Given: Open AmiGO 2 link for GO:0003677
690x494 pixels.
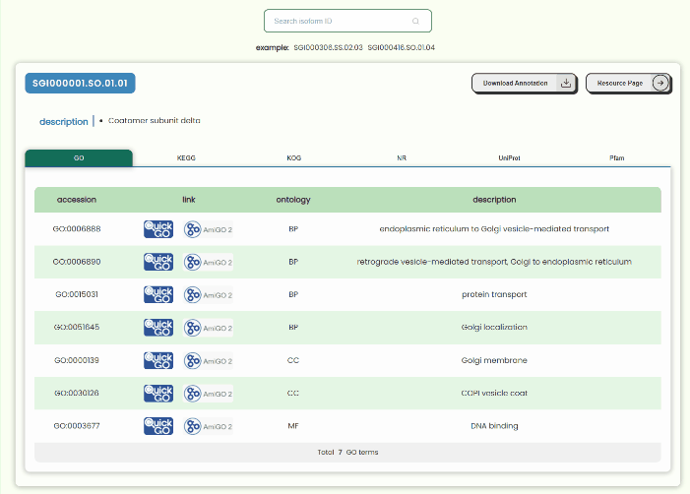Looking at the screenshot, I should (208, 426).
